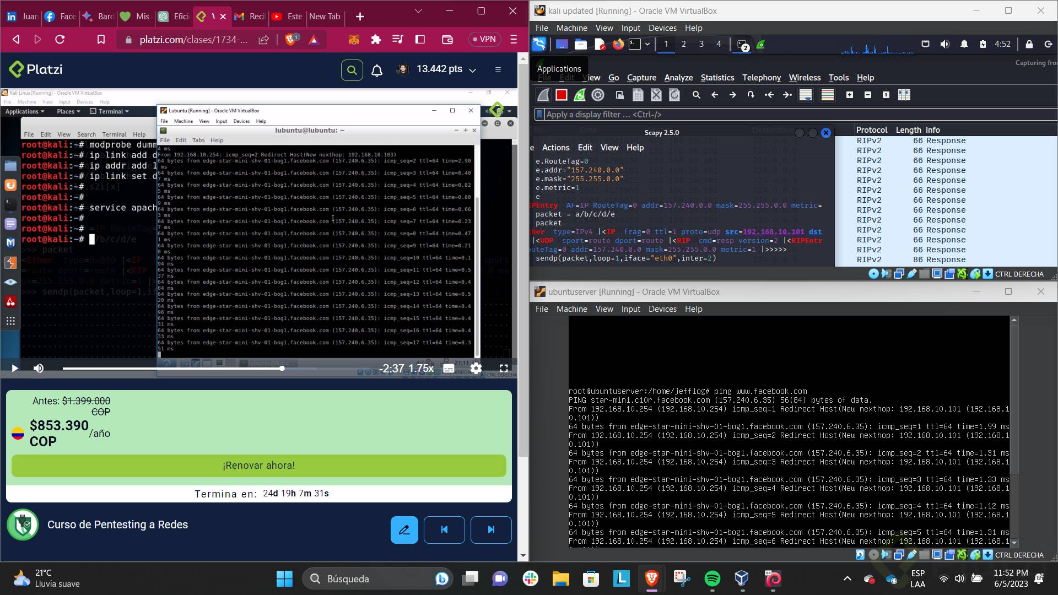Open Wireshark Statistics menu
Viewport: 1058px width, 595px height.
click(x=717, y=78)
